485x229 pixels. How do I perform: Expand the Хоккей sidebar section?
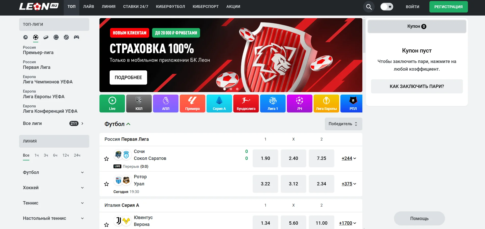(x=54, y=188)
